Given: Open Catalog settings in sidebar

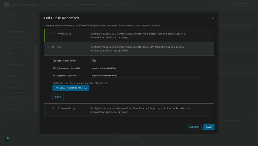Looking at the screenshot, I should [11, 82].
